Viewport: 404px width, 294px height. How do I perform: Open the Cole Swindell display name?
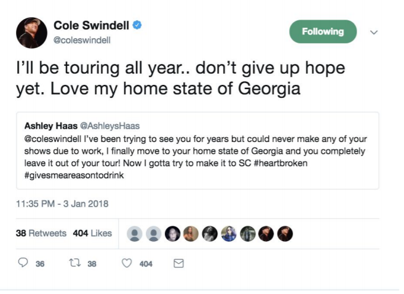pyautogui.click(x=91, y=25)
